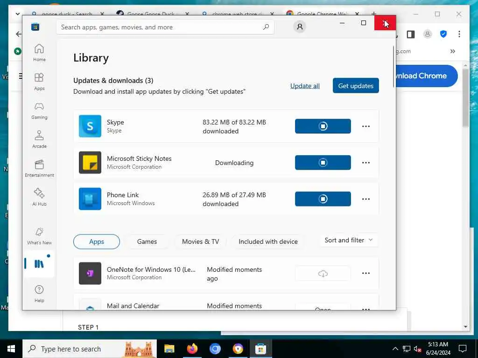The width and height of the screenshot is (478, 358).
Task: Click the taskbar clock showing 5:13 AM
Action: tap(438, 349)
